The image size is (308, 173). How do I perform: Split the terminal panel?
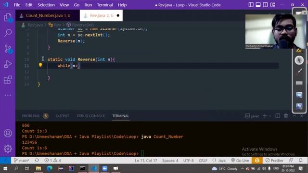(x=278, y=116)
